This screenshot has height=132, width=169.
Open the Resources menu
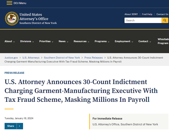click(x=81, y=42)
